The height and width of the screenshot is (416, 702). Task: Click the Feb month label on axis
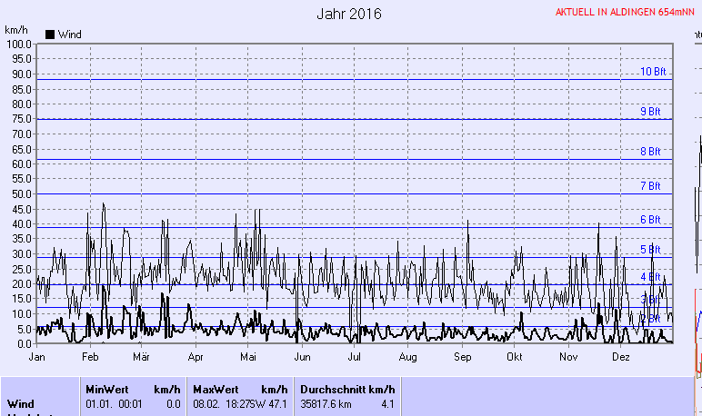90,358
